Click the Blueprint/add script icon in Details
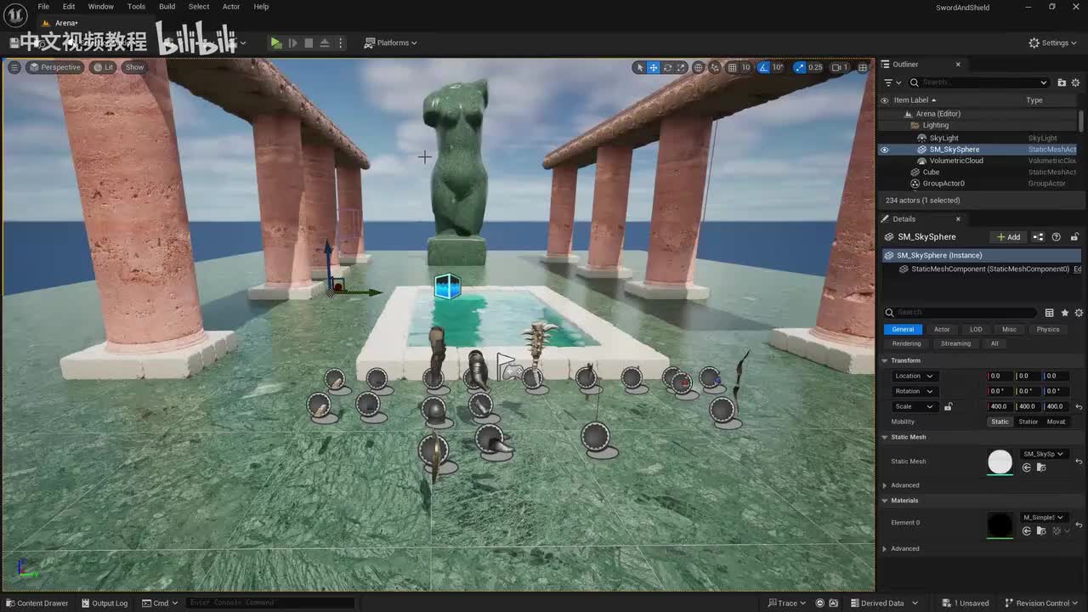 tap(1038, 237)
